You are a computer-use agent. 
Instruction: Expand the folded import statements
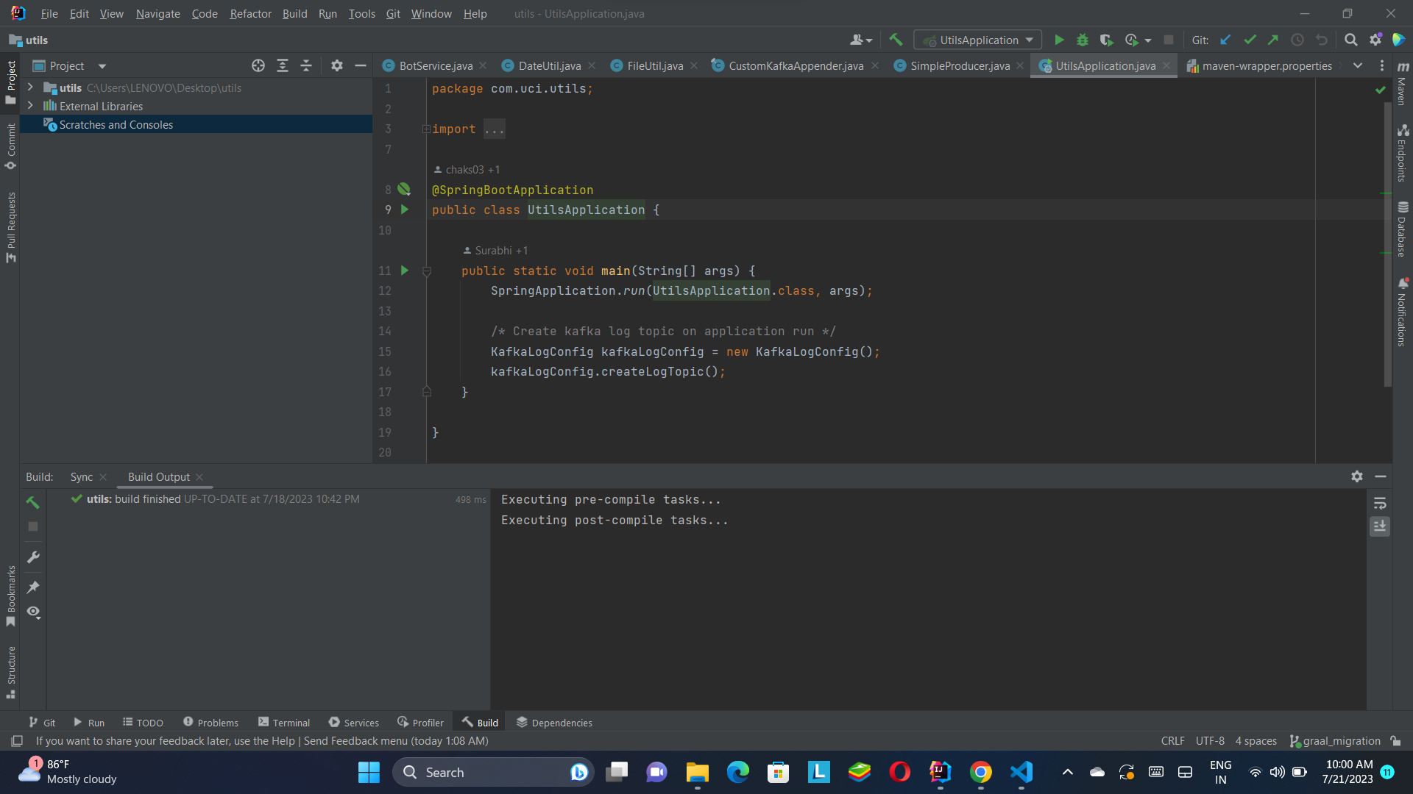pos(426,129)
